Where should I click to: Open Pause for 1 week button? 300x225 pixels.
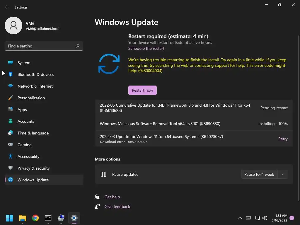259,174
